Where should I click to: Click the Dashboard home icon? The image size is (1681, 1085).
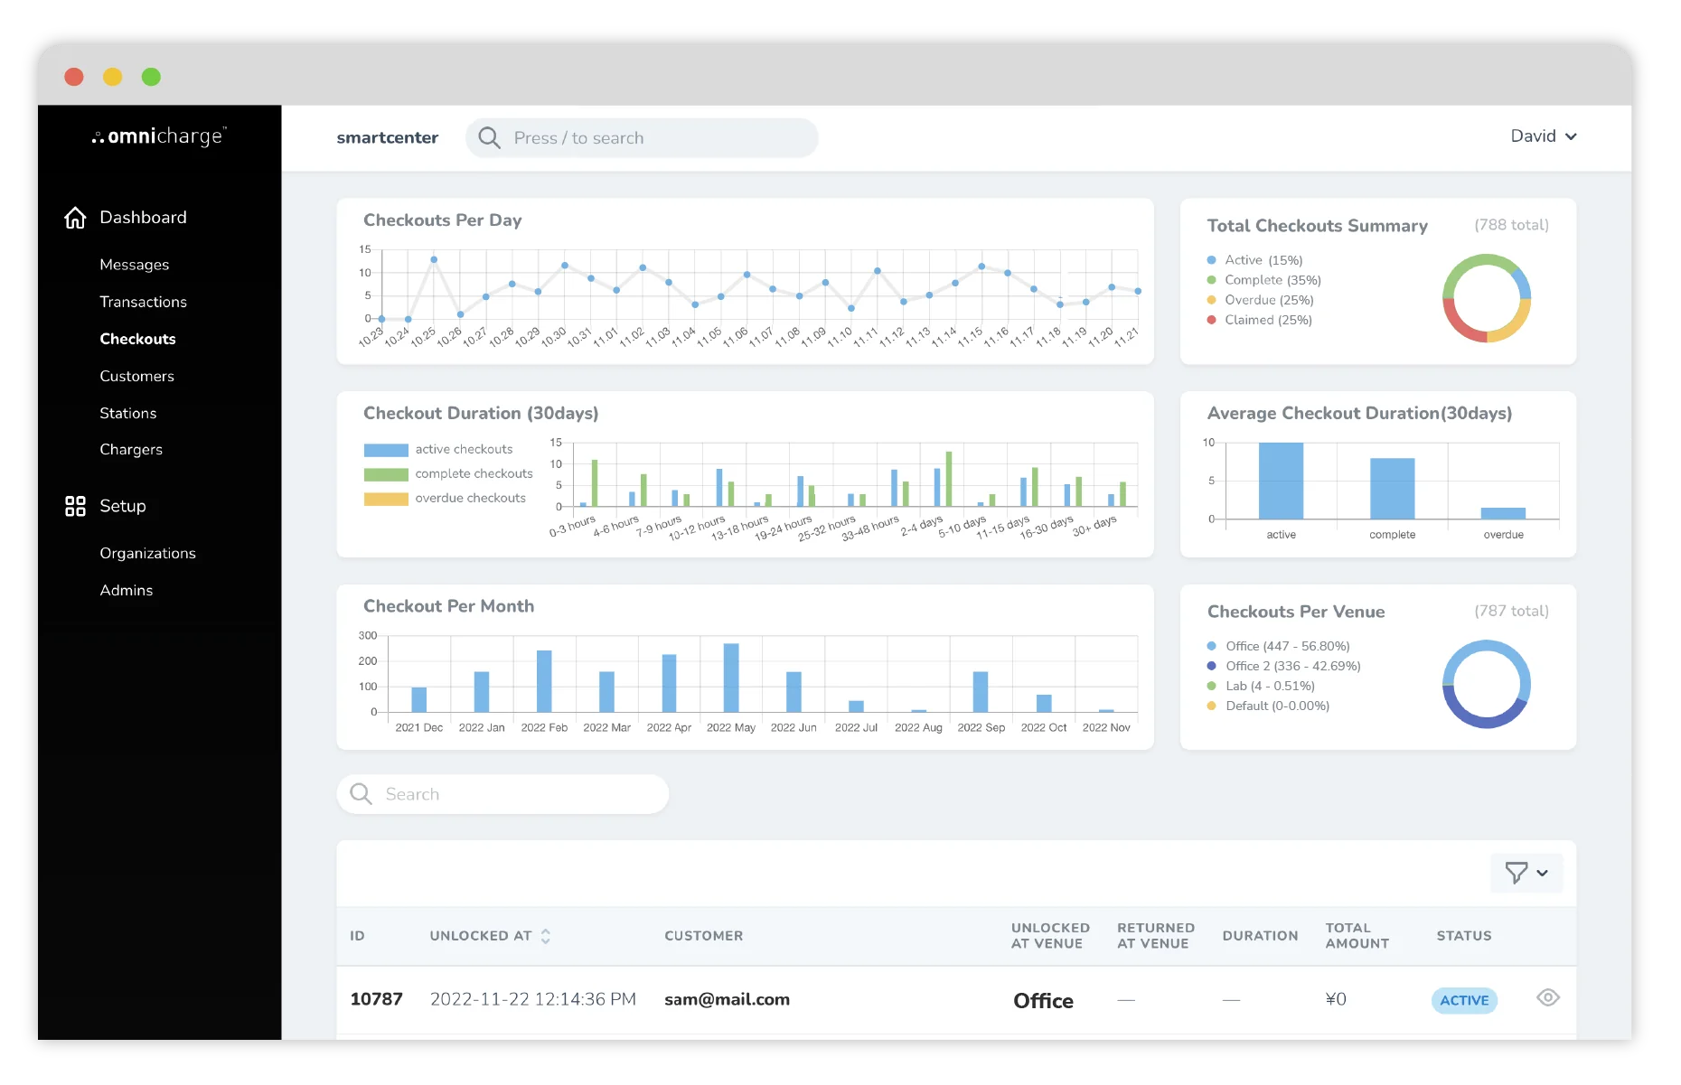[x=75, y=218]
